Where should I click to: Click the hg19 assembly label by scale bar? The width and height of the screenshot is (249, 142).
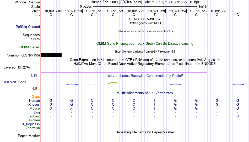(x=203, y=7)
